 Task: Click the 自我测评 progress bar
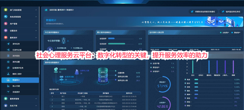pyautogui.click(x=121, y=38)
